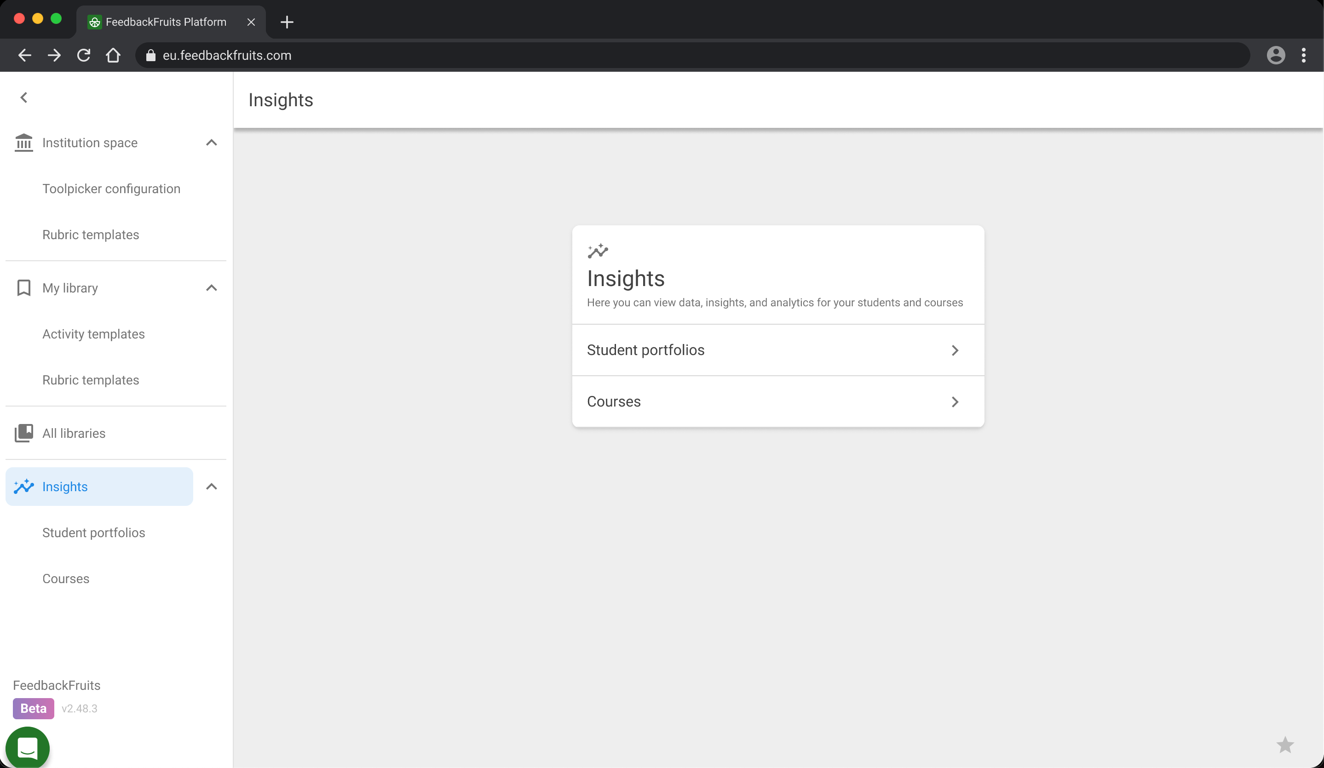Collapse the Insights sidebar section
1324x768 pixels.
click(211, 487)
